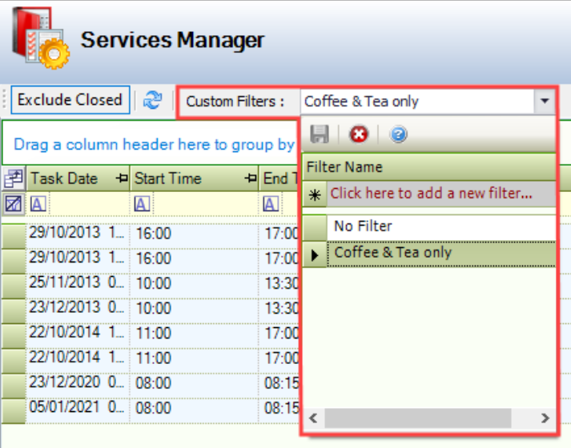Click the save filter floppy disk icon
The image size is (571, 448).
320,134
